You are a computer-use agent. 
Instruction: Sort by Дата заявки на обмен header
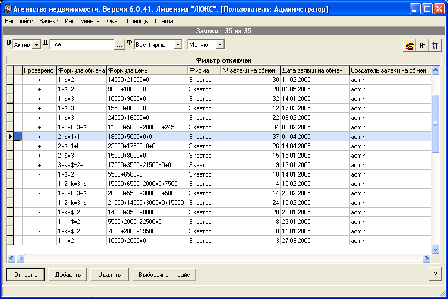[x=315, y=70]
